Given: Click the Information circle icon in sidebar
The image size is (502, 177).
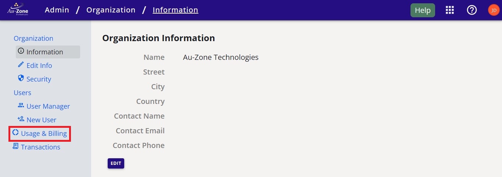Looking at the screenshot, I should (21, 51).
